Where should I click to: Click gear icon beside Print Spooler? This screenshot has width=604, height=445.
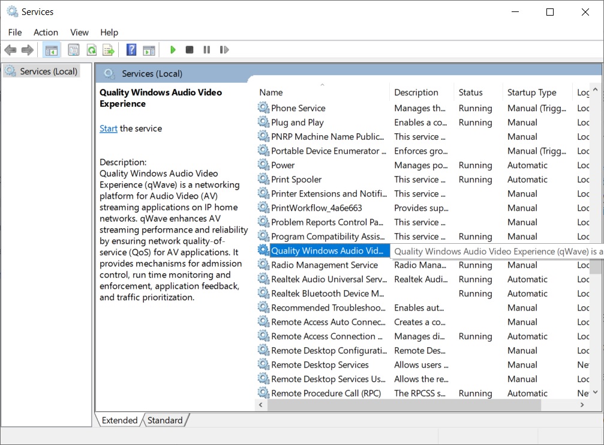coord(263,179)
